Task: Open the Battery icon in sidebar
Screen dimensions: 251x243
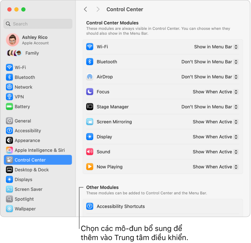Action: tap(9, 106)
